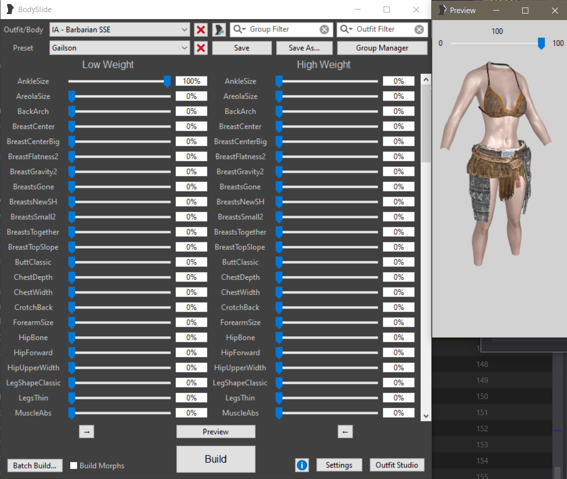The height and width of the screenshot is (479, 567).
Task: Click the High Weight CrotchBack slider track
Action: tap(327, 308)
